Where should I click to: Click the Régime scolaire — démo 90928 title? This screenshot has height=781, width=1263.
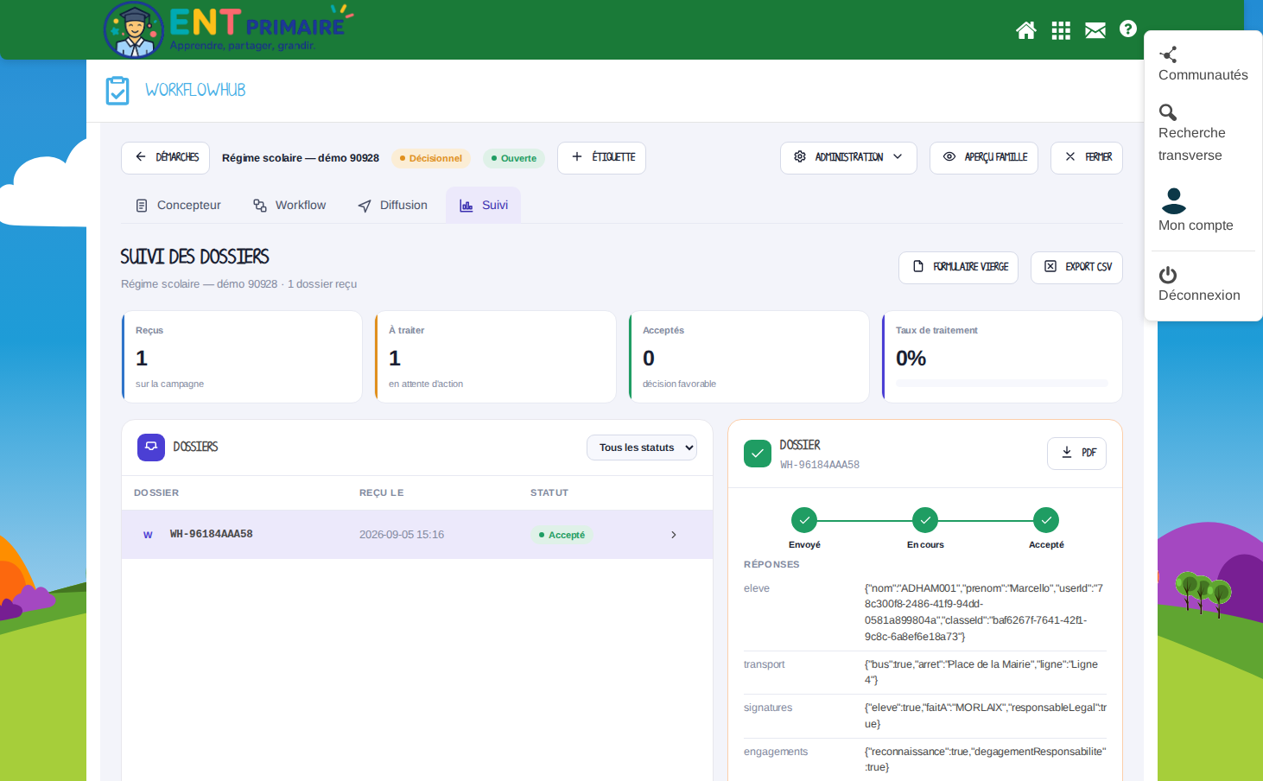(x=301, y=158)
